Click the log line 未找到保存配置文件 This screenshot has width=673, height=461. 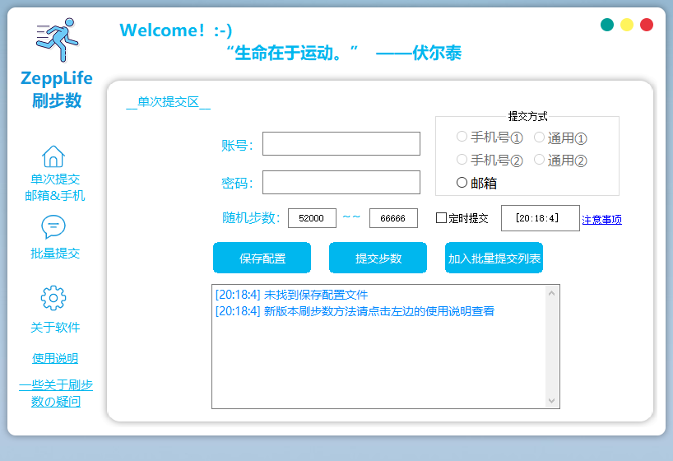pyautogui.click(x=291, y=295)
